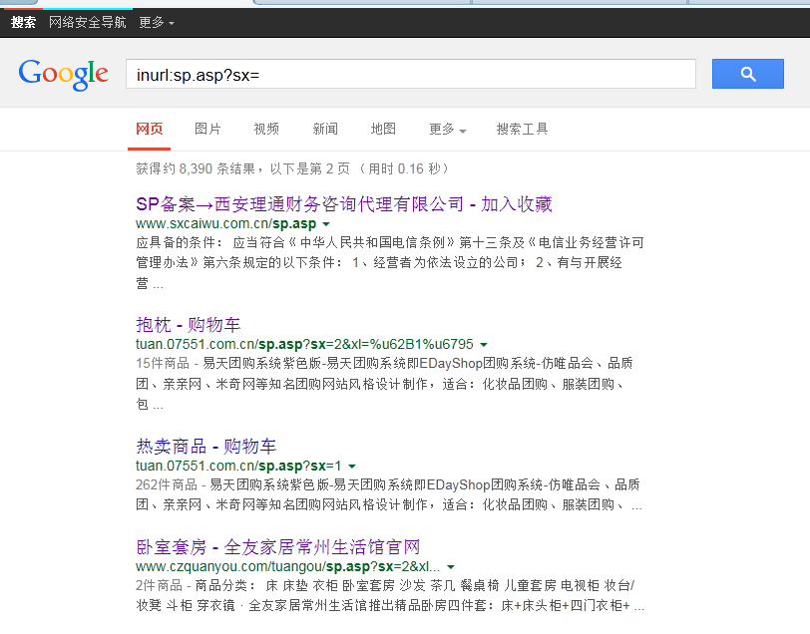Open 卧室套房 - 全友家居常州生活馆官网 result

(x=278, y=546)
